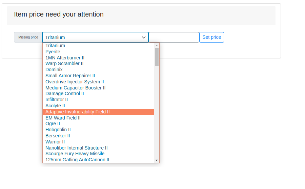Image resolution: width=305 pixels, height=189 pixels.
Task: Click the Set price button
Action: point(211,37)
